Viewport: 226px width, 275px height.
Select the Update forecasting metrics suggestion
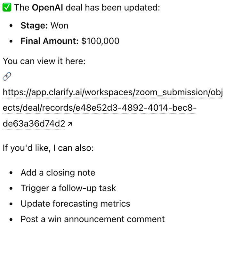coord(75,204)
